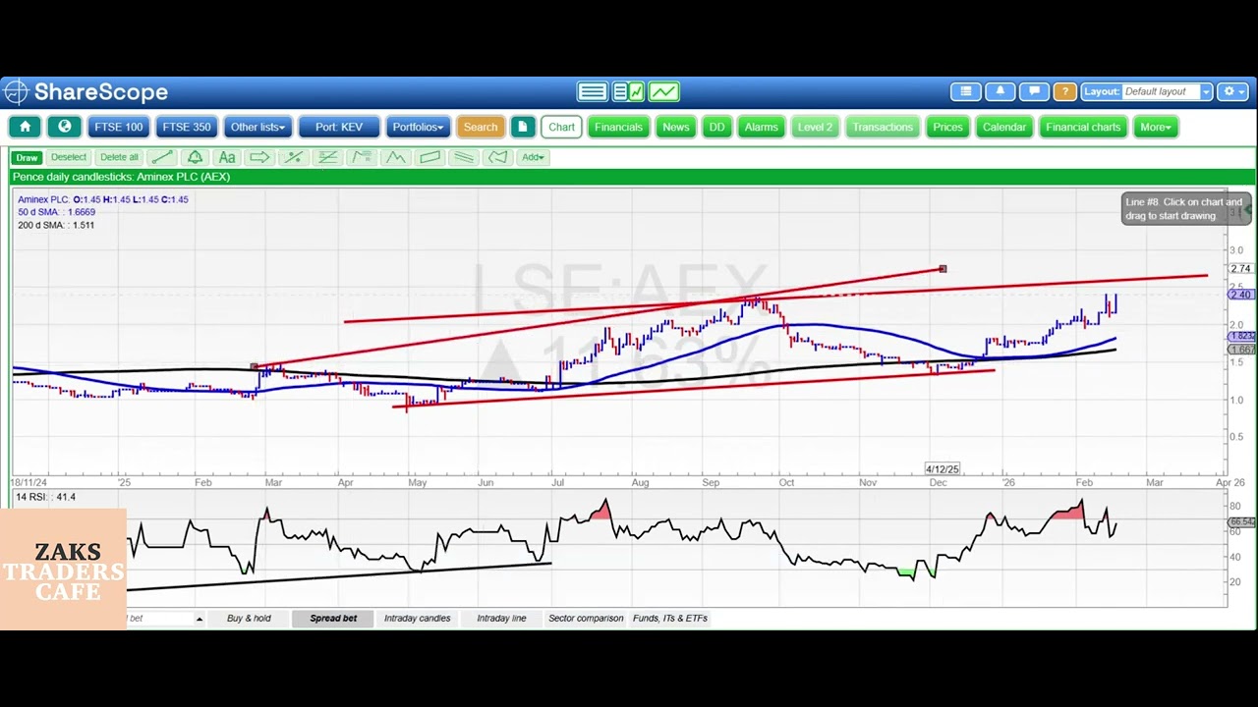Load the FTSE 100 list
The height and width of the screenshot is (707, 1258).
(119, 127)
